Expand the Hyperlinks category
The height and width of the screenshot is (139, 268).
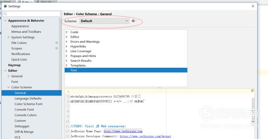pyautogui.click(x=67, y=46)
